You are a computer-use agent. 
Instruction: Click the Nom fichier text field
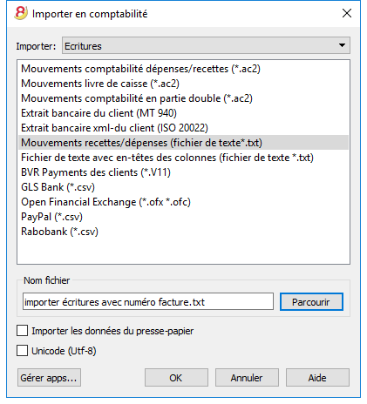(148, 301)
